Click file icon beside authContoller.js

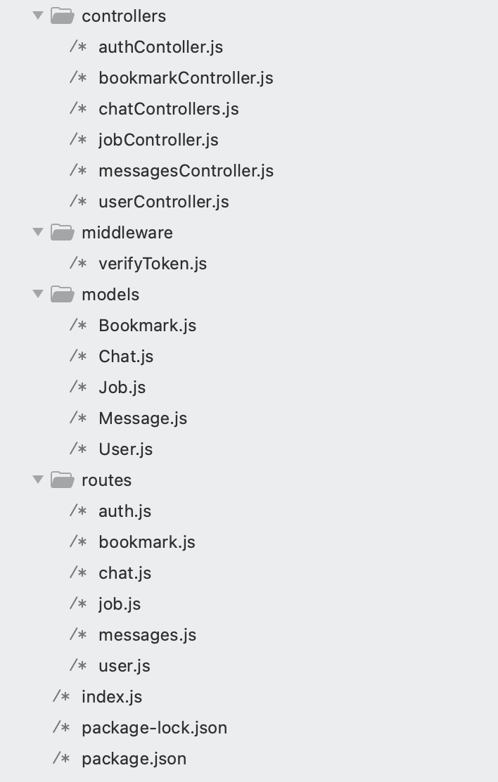coord(78,46)
